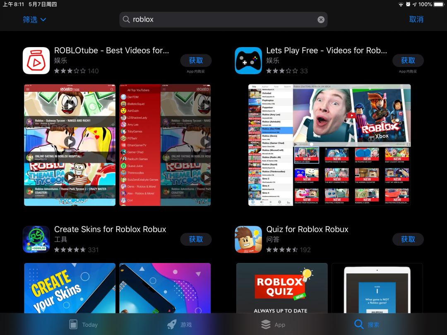Click the ROBLOtube star rating 140

click(x=77, y=71)
